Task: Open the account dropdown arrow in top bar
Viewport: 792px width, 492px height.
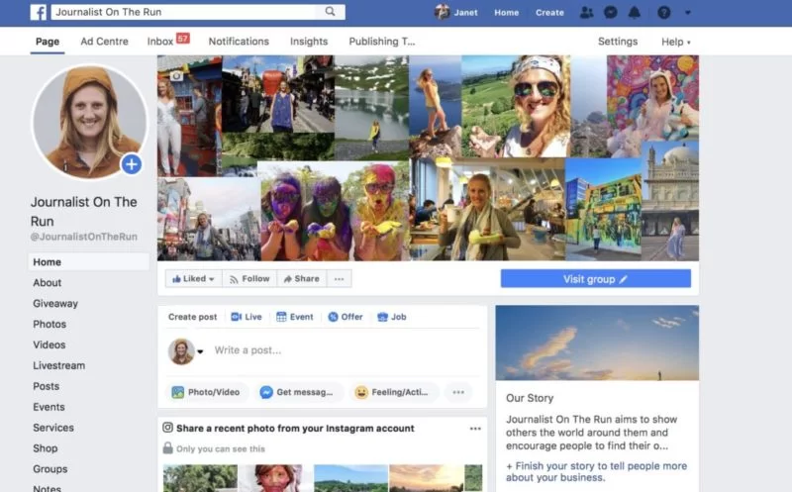Action: point(687,13)
